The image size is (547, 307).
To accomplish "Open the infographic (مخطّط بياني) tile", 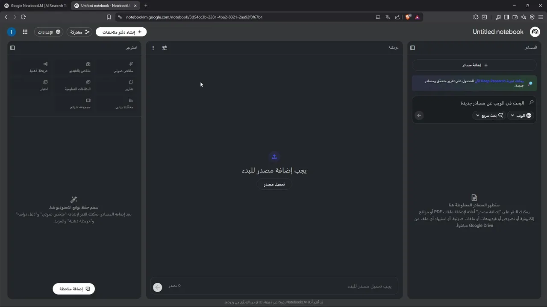I will (118, 104).
